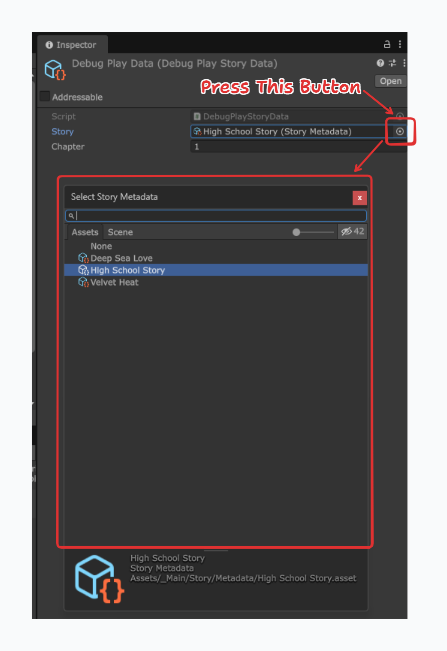Select Deep Sea Love story asset
The width and height of the screenshot is (447, 651).
(121, 258)
